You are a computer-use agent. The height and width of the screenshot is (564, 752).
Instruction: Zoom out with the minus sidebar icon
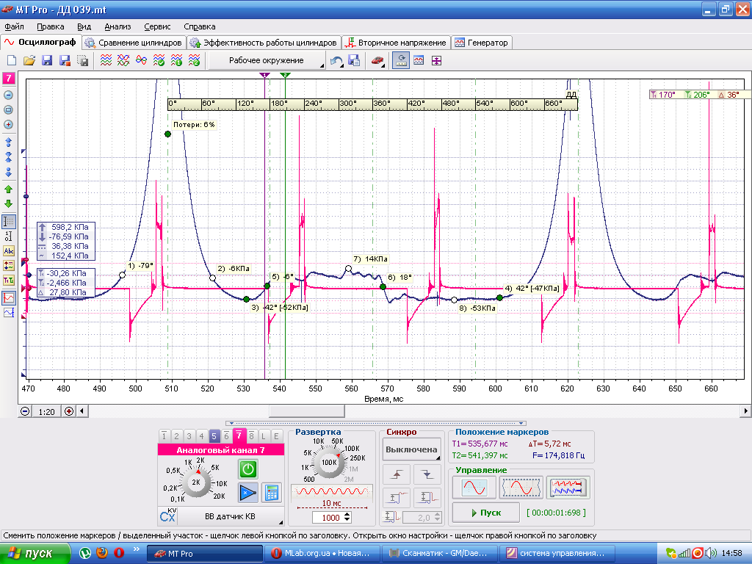click(8, 95)
